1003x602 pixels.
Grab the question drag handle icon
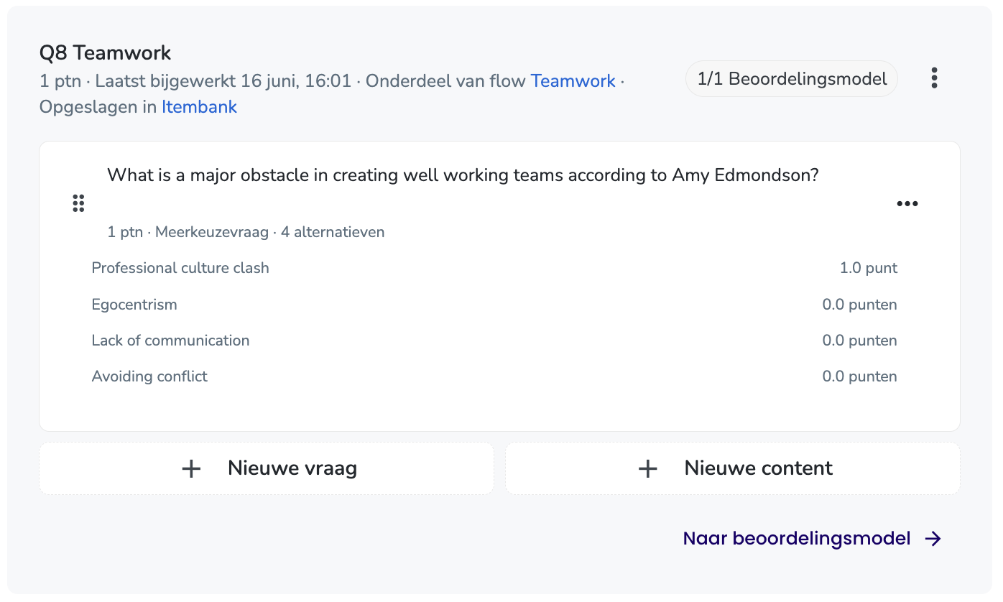[78, 203]
